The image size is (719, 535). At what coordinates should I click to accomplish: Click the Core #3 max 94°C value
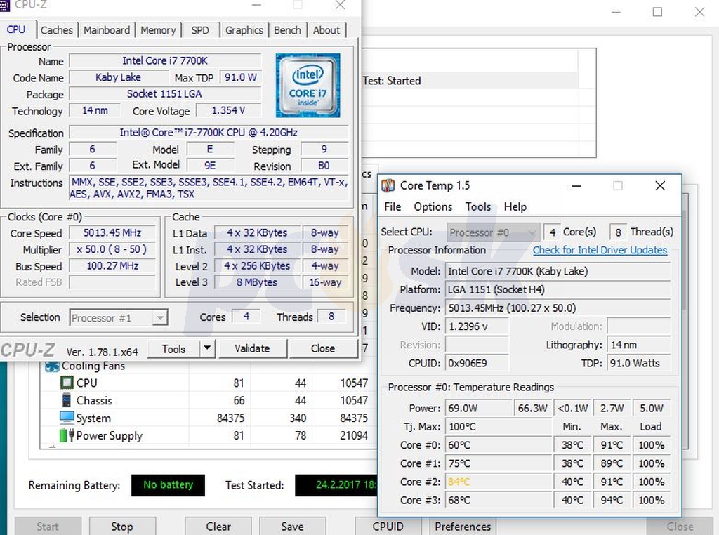(x=612, y=500)
